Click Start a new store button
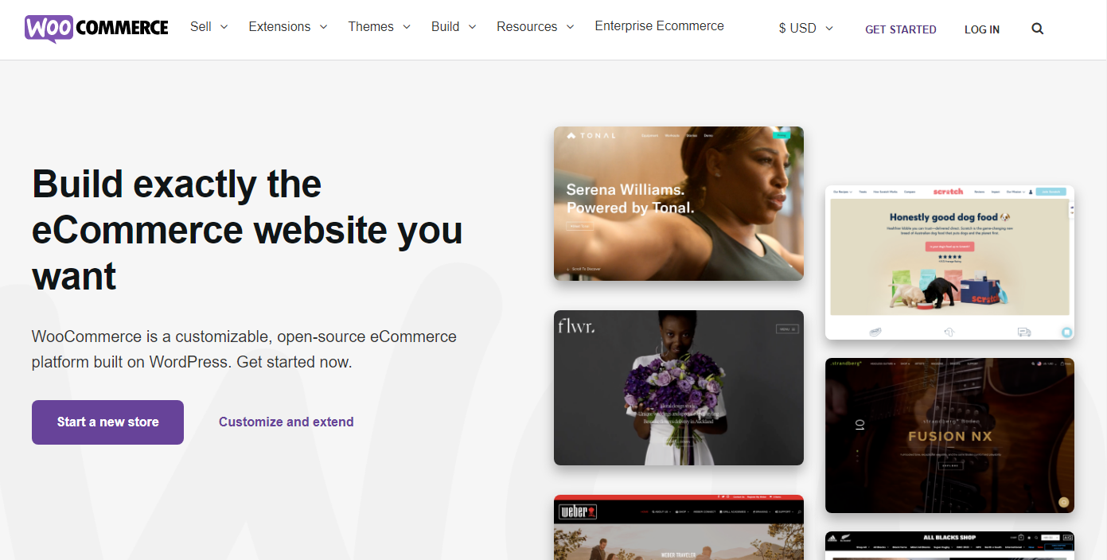Viewport: 1107px width, 560px height. 107,422
